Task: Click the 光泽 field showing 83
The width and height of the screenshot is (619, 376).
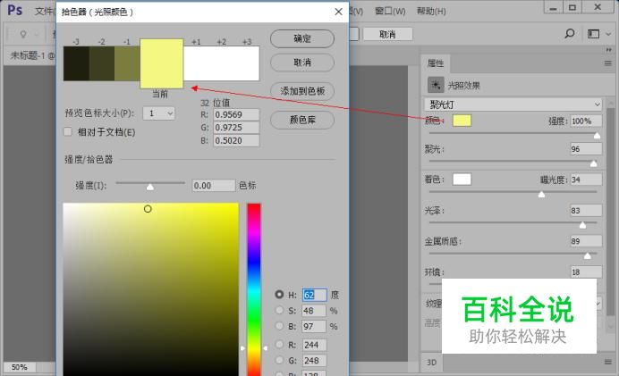Action: coord(586,211)
